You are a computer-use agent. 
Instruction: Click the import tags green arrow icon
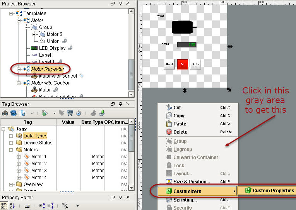pyautogui.click(x=102, y=113)
